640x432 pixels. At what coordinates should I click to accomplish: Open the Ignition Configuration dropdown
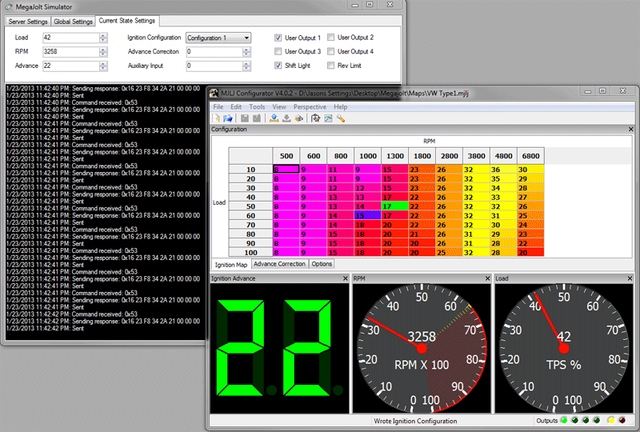pos(218,38)
